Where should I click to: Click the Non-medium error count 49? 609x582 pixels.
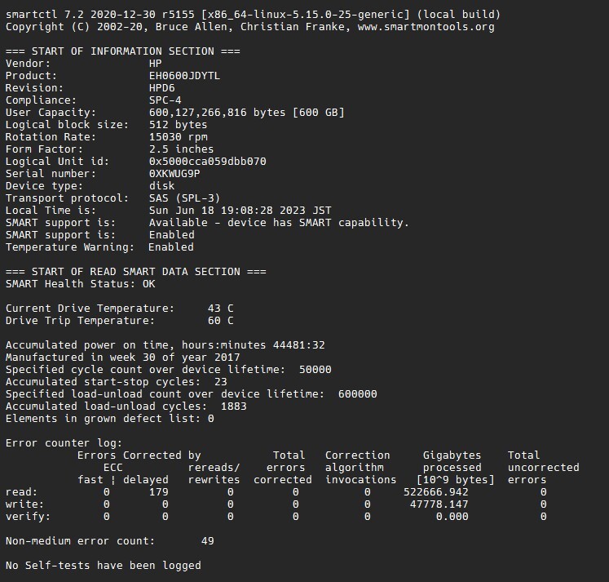[207, 541]
